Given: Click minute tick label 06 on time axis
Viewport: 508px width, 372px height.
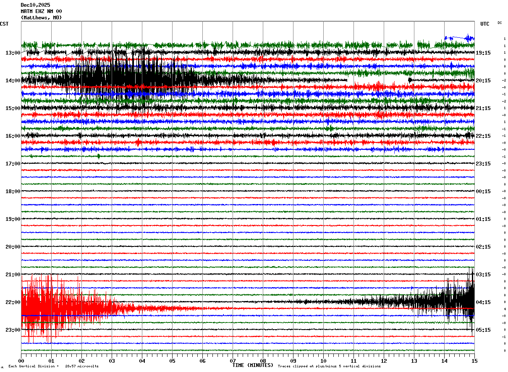Looking at the screenshot, I should (x=202, y=361).
